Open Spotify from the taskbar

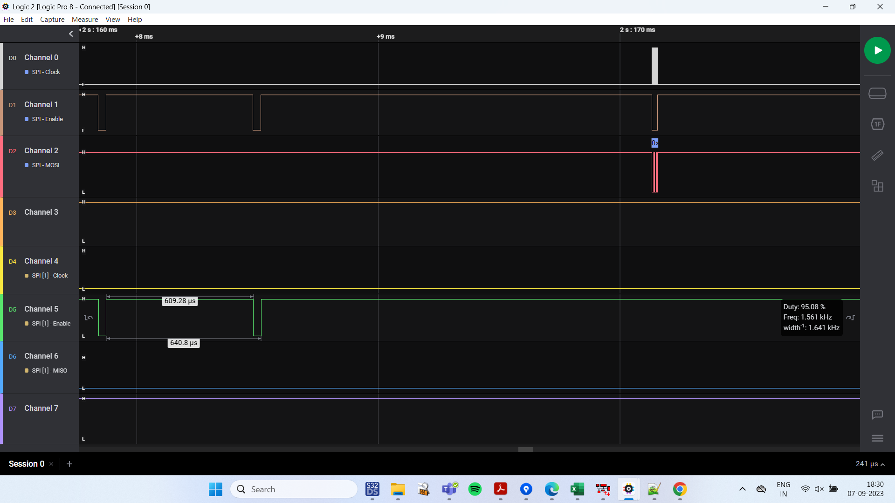tap(475, 489)
